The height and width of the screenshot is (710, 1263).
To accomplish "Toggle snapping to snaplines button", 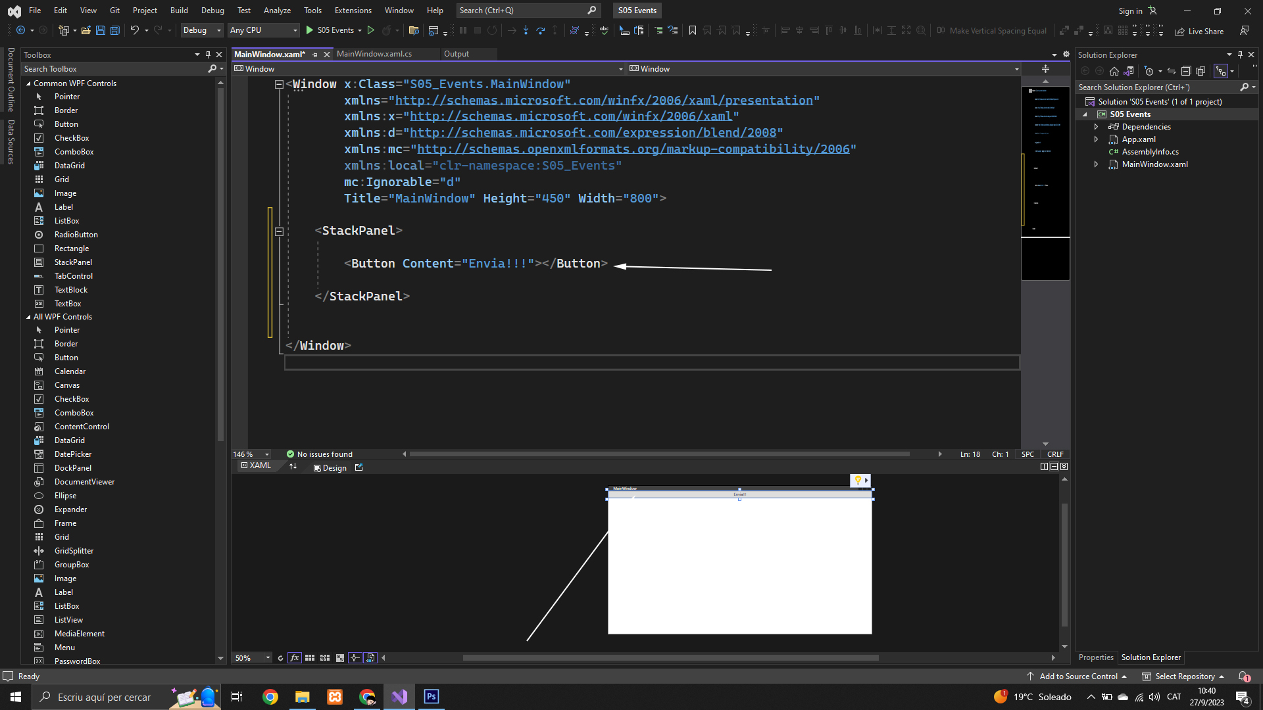I will tap(355, 657).
